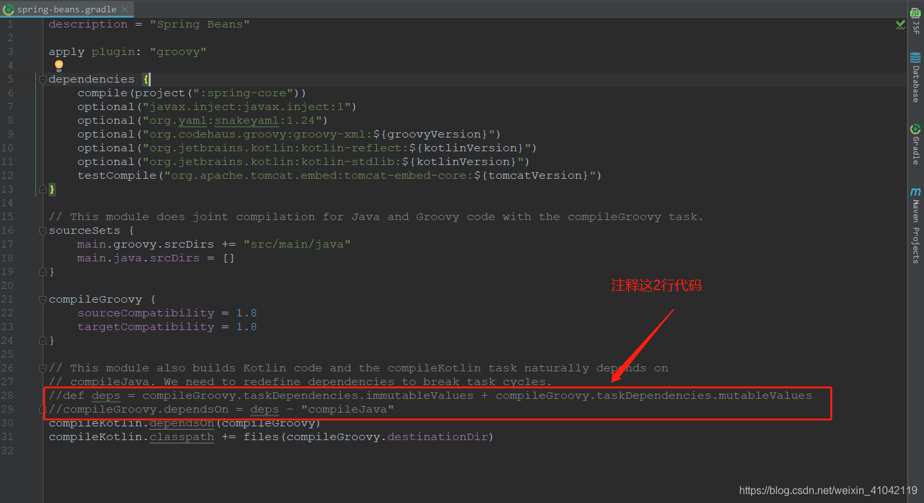
Task: Click line number 20 in the gutter
Action: click(7, 286)
